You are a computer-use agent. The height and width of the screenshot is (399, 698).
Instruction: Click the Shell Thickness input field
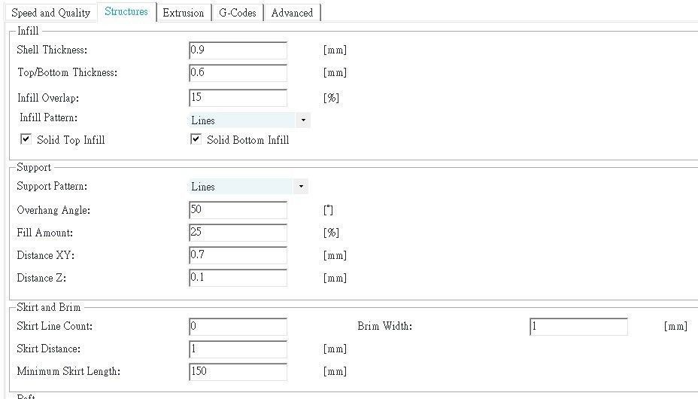[238, 50]
